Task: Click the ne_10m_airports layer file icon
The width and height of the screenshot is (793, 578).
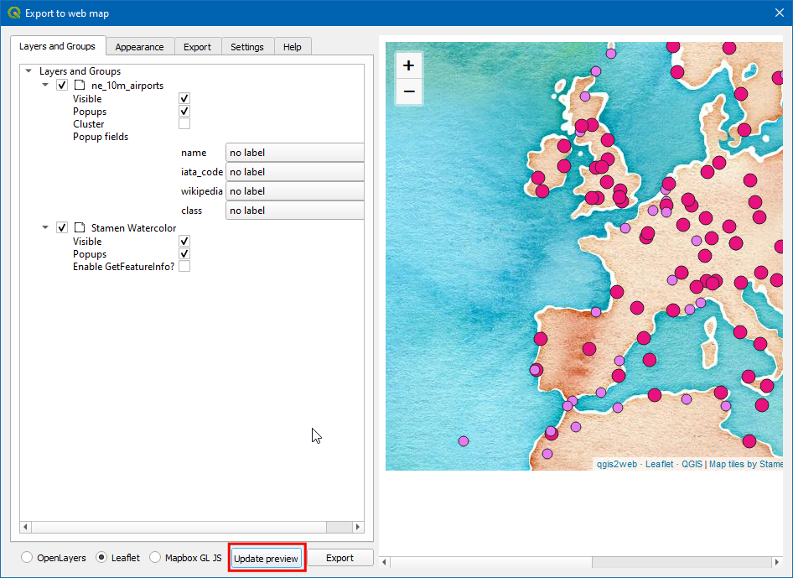Action: point(80,86)
